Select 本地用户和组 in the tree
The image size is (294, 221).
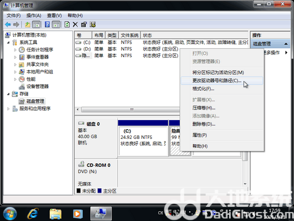click(40, 72)
